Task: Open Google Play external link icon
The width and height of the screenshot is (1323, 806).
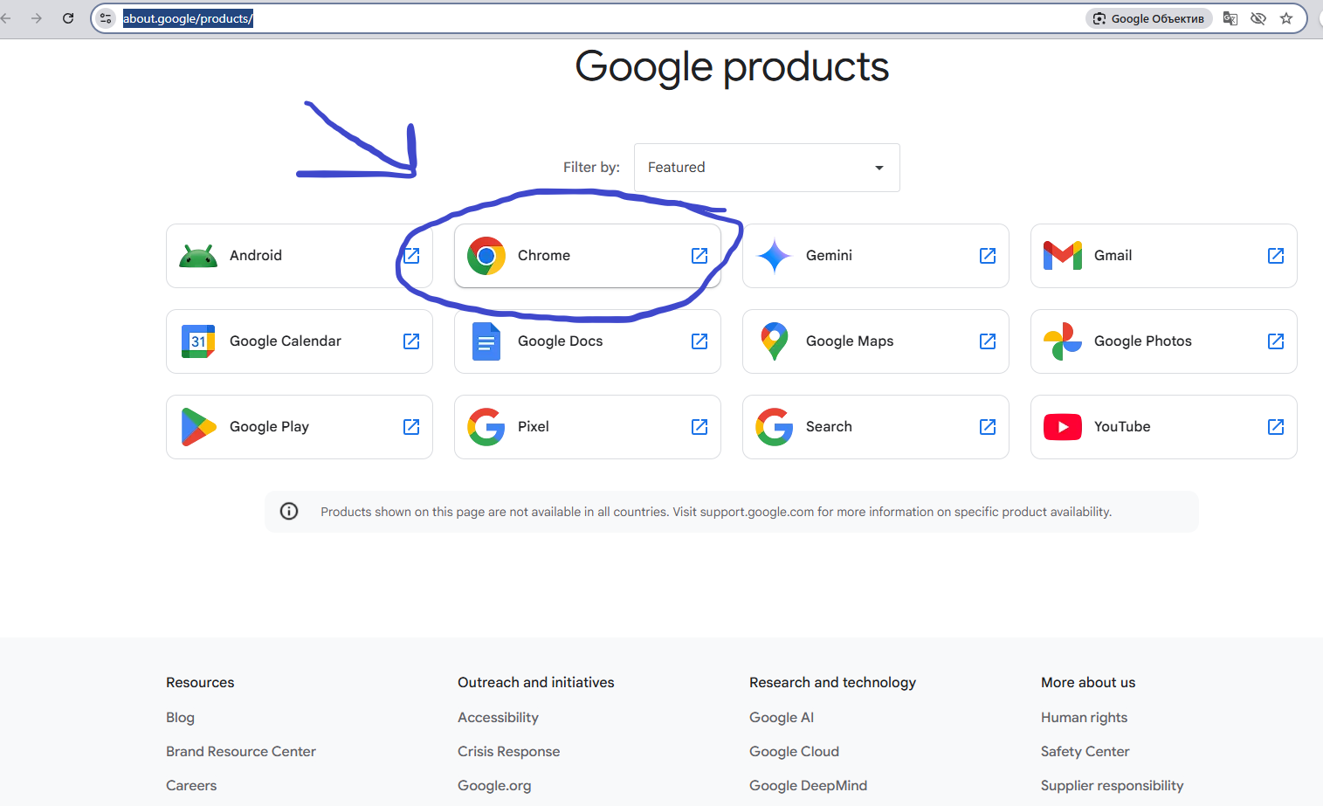Action: click(411, 427)
